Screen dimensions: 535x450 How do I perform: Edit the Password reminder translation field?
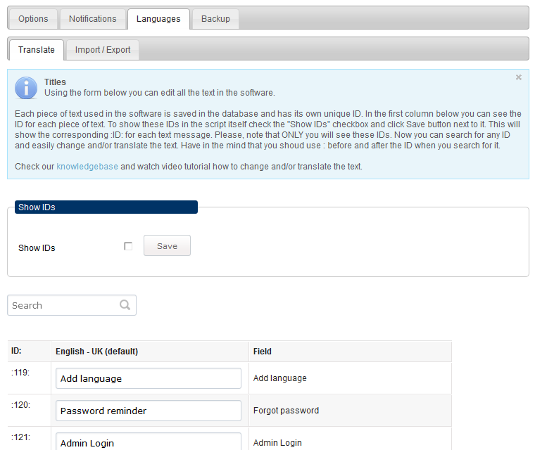pyautogui.click(x=149, y=411)
